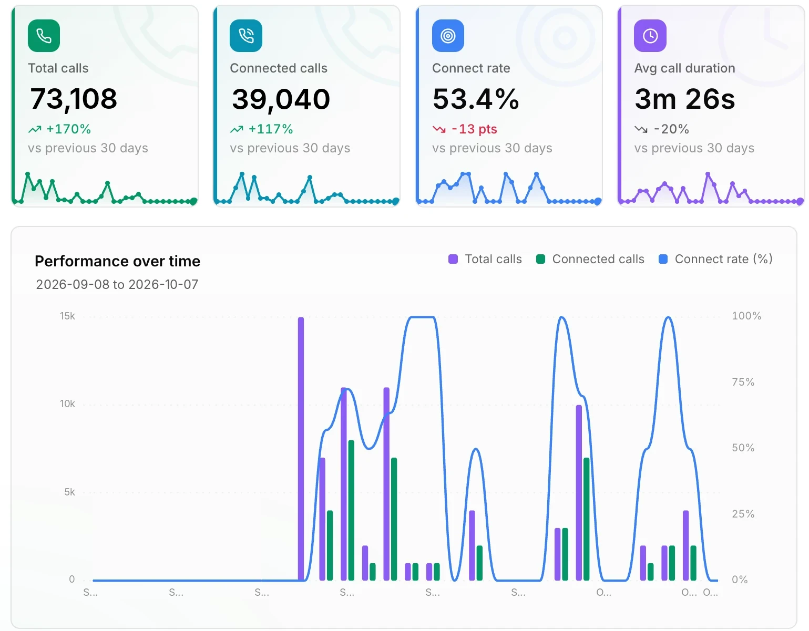Click the 15k left axis label

pyautogui.click(x=67, y=316)
